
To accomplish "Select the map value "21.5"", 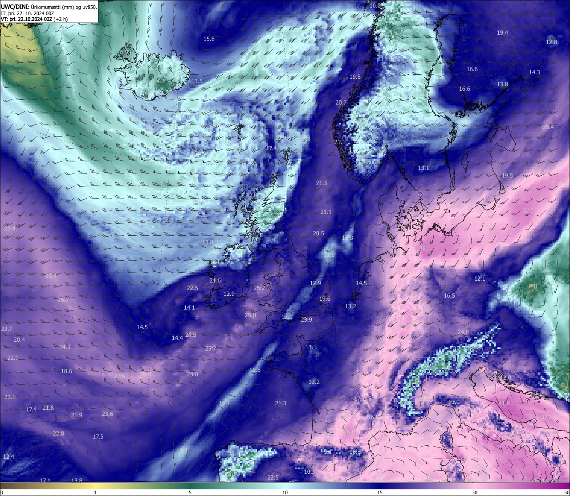I will click(x=322, y=183).
